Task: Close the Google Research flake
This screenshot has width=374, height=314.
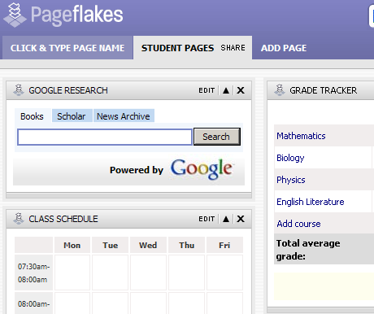Action: [x=241, y=90]
